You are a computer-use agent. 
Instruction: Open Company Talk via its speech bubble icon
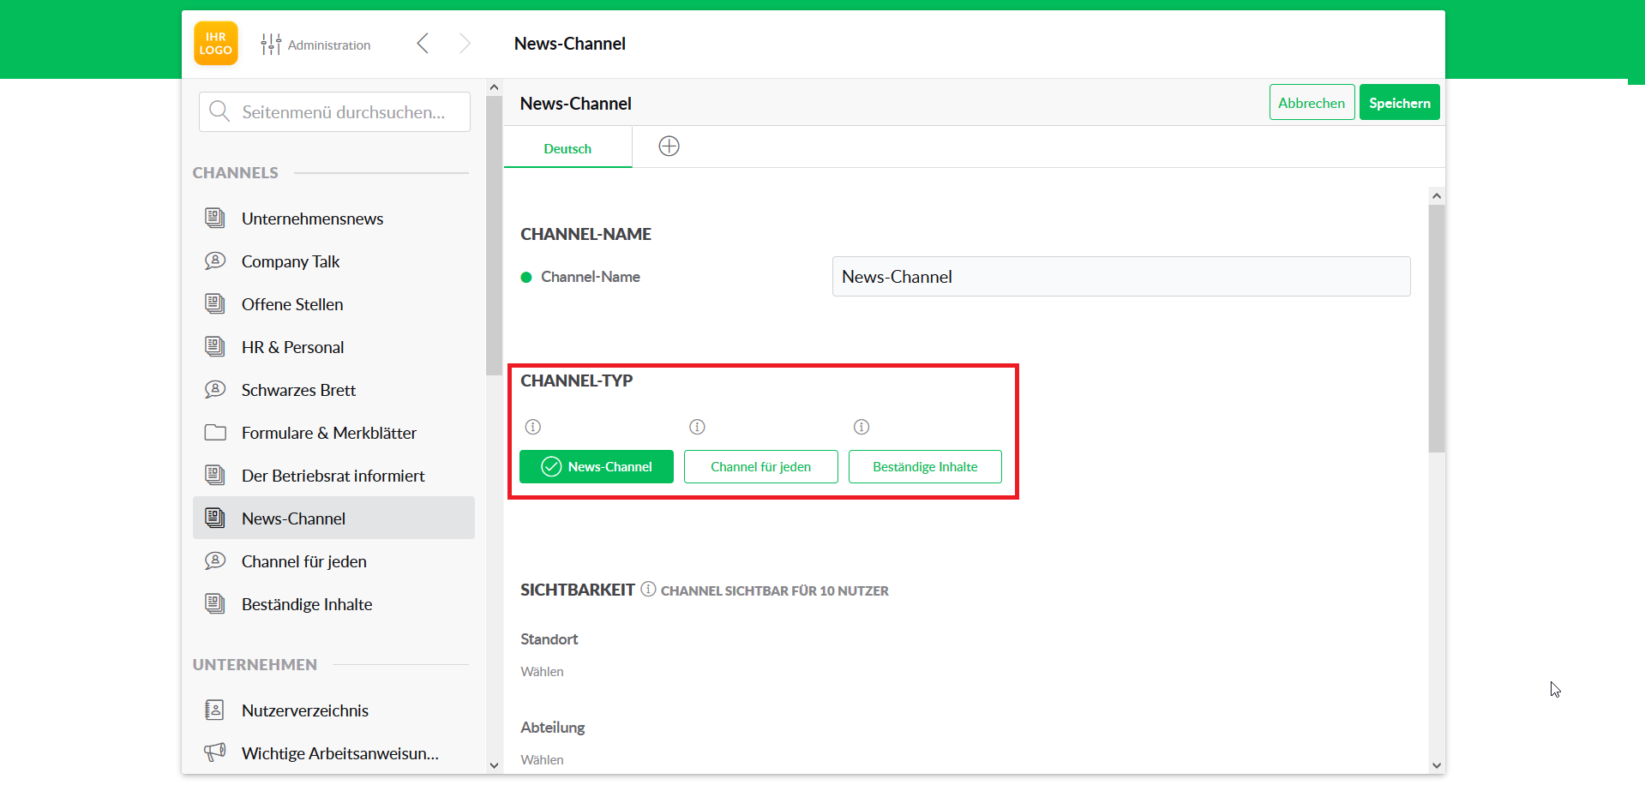(214, 261)
